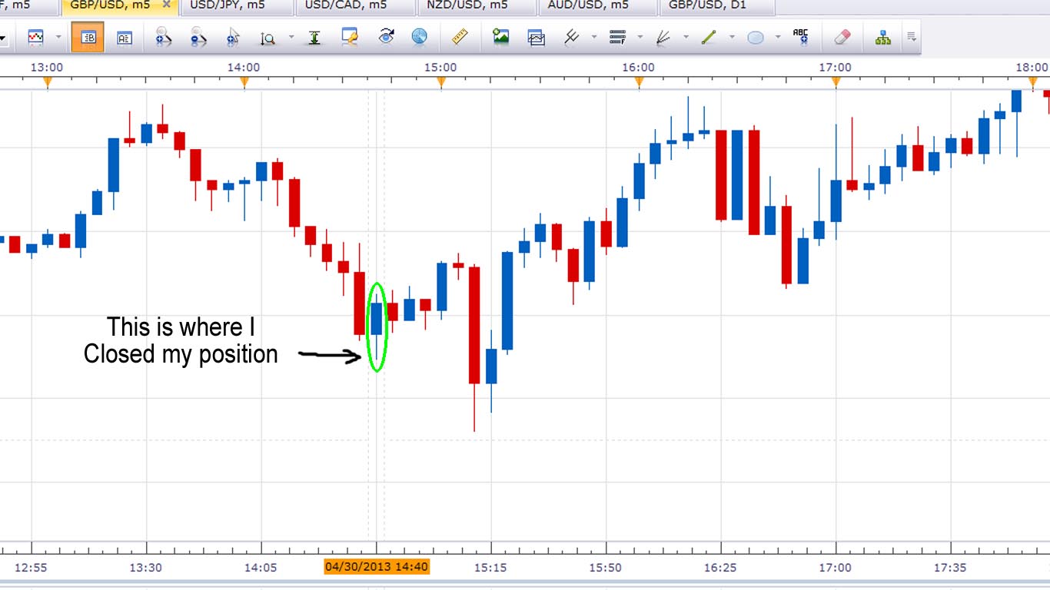1050x590 pixels.
Task: Select the cursor zoom pointer tool
Action: click(x=234, y=37)
